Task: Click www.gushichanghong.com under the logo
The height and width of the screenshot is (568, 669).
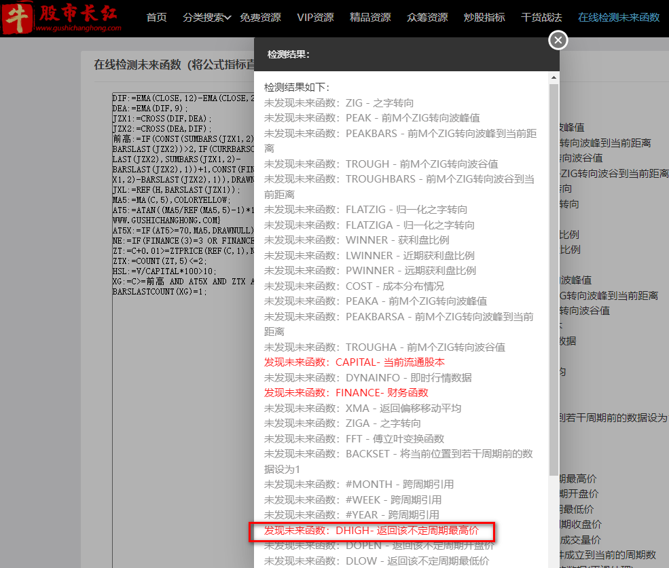Action: (79, 28)
